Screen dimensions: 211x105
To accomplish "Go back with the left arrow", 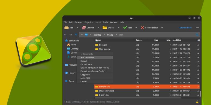I will 65,35.
